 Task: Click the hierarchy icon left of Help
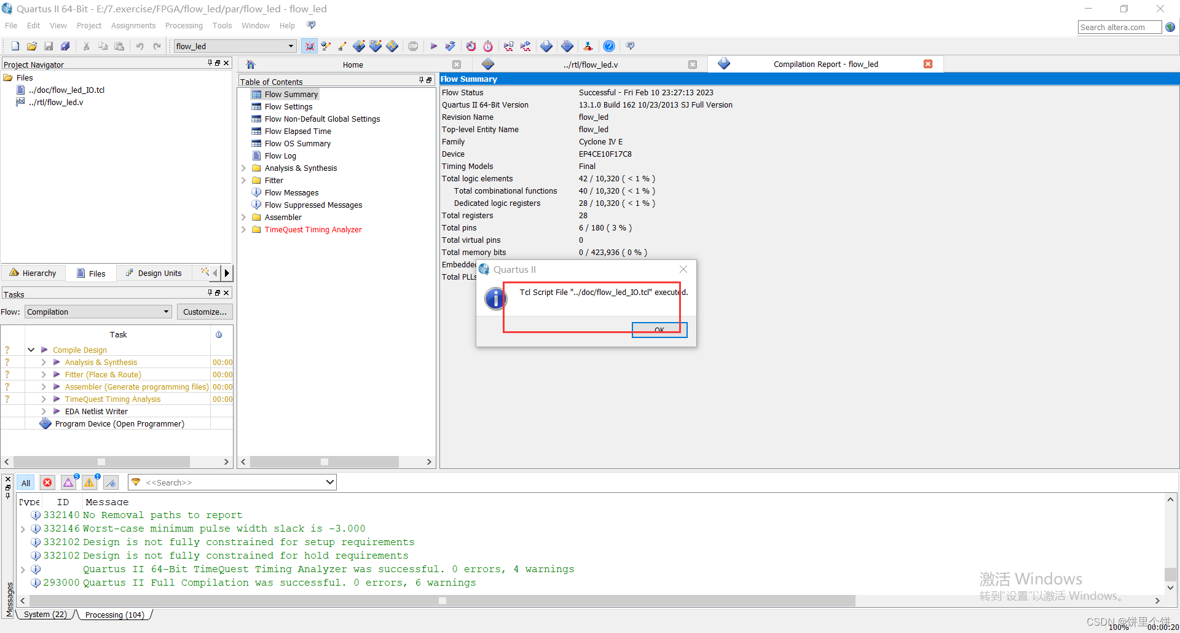pyautogui.click(x=588, y=46)
